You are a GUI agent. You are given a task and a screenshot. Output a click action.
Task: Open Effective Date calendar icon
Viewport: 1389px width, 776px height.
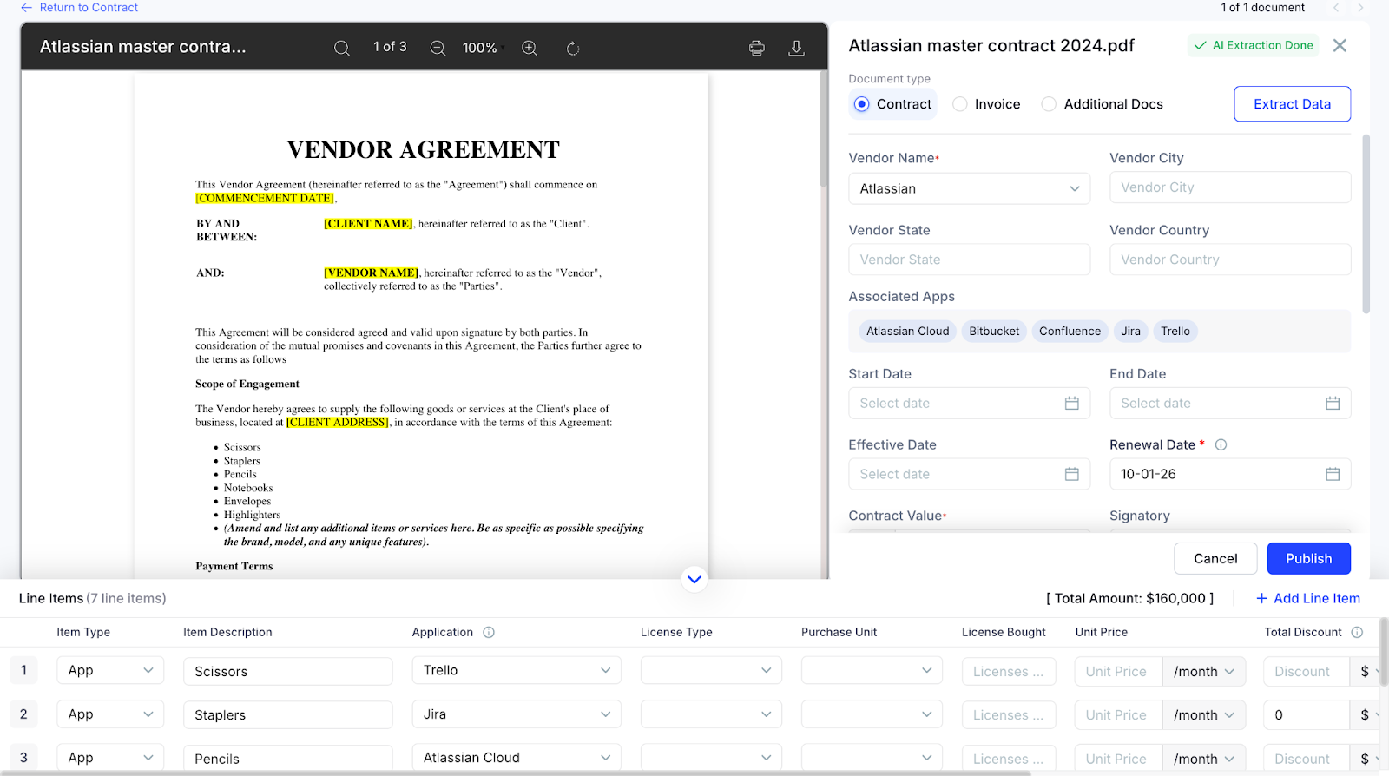[1072, 474]
